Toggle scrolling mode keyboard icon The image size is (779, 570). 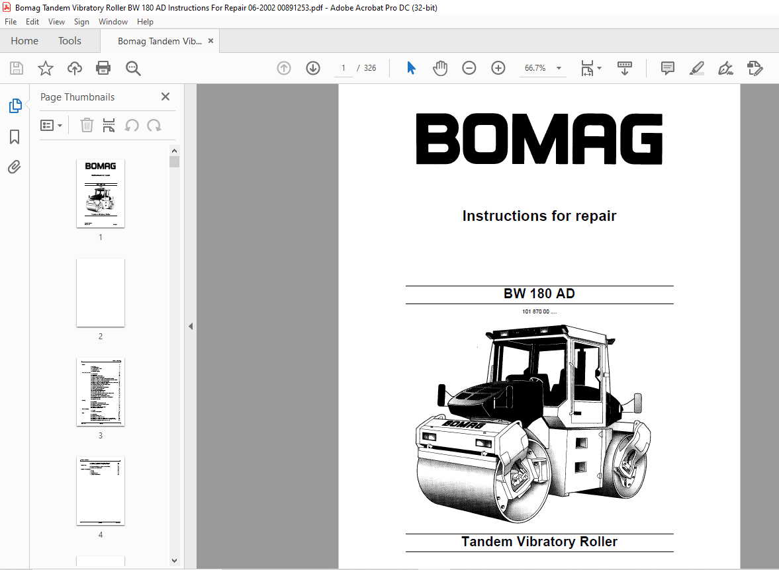pos(625,68)
